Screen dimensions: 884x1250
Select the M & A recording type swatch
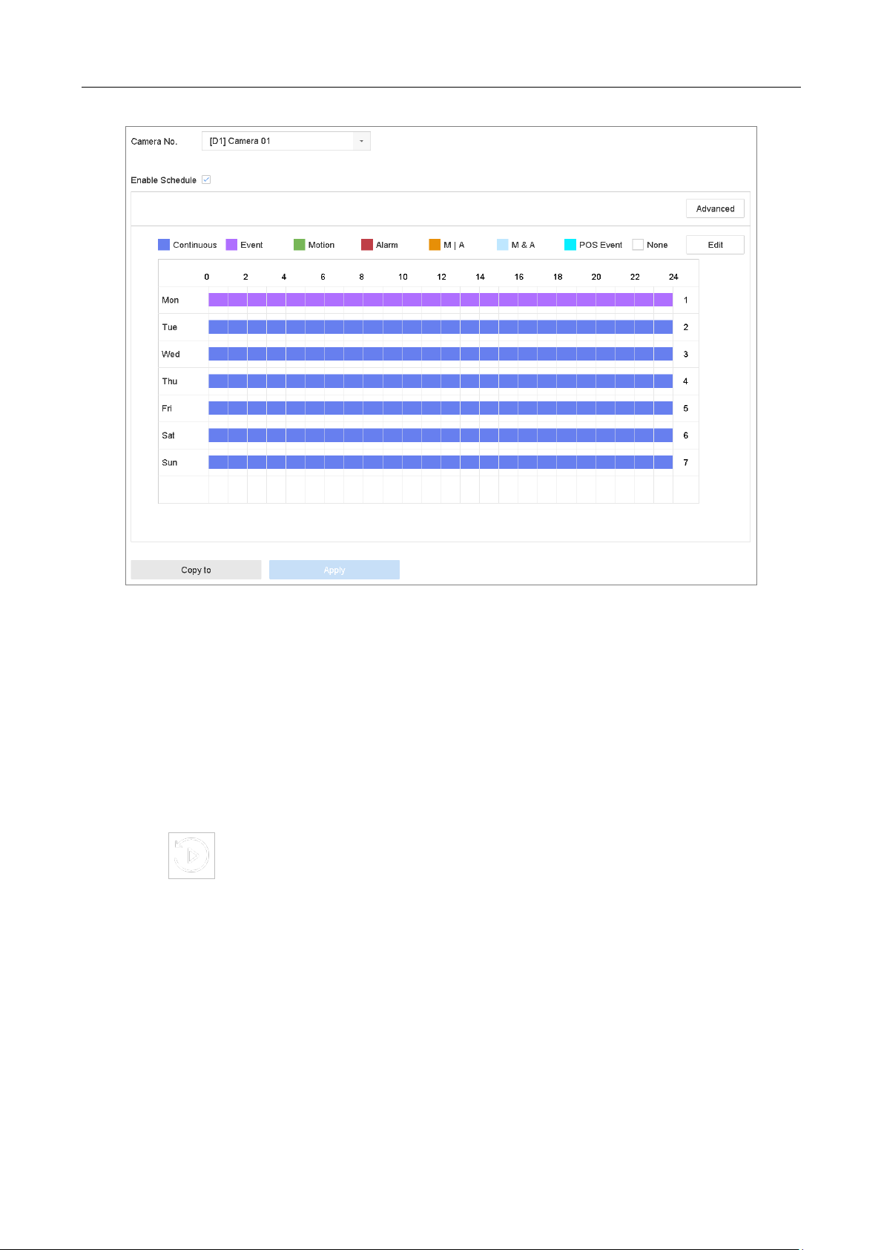click(x=502, y=245)
